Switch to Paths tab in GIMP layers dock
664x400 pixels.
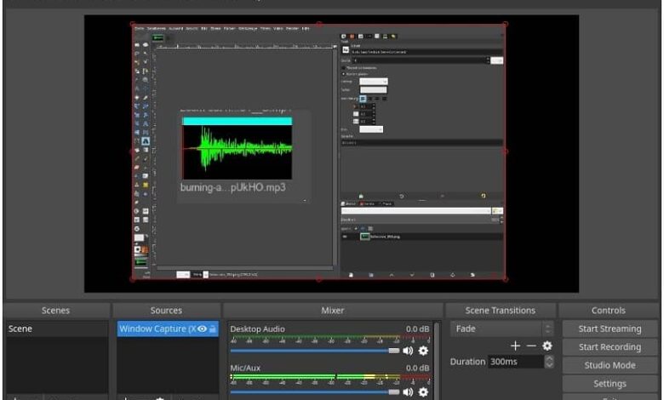(385, 203)
